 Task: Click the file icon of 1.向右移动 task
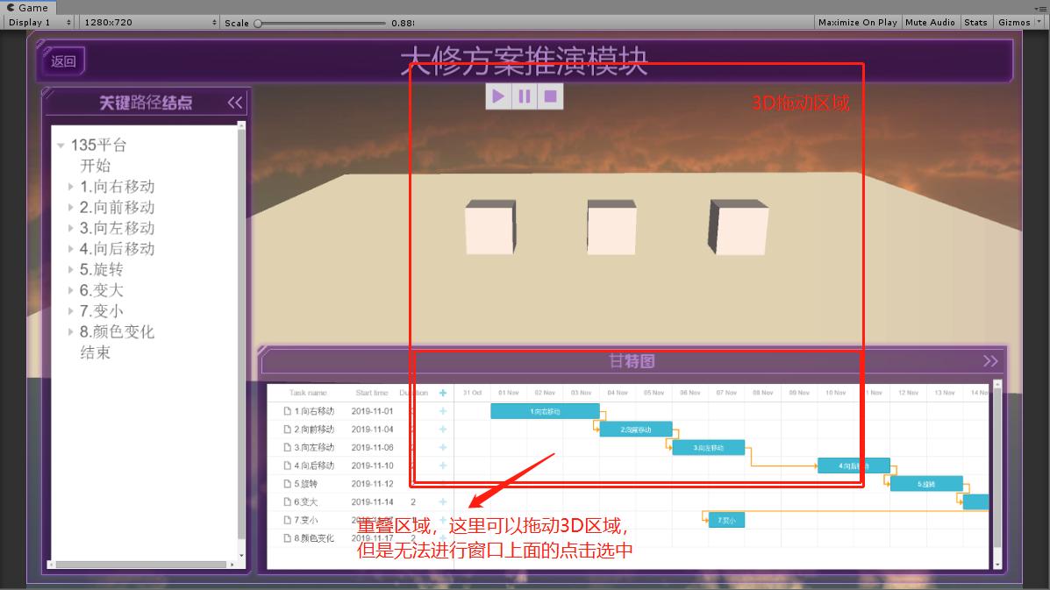pyautogui.click(x=287, y=411)
